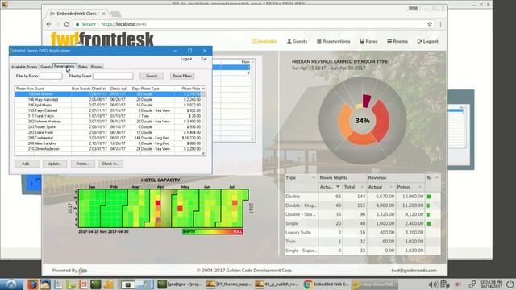516x290 pixels.
Task: Click the Update button
Action: pyautogui.click(x=55, y=164)
